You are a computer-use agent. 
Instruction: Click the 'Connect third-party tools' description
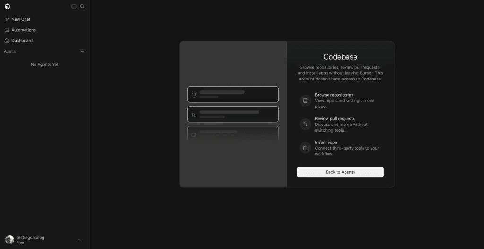[x=346, y=151]
